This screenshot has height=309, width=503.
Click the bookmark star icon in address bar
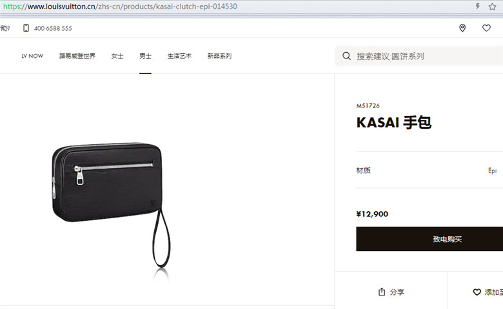tap(493, 6)
